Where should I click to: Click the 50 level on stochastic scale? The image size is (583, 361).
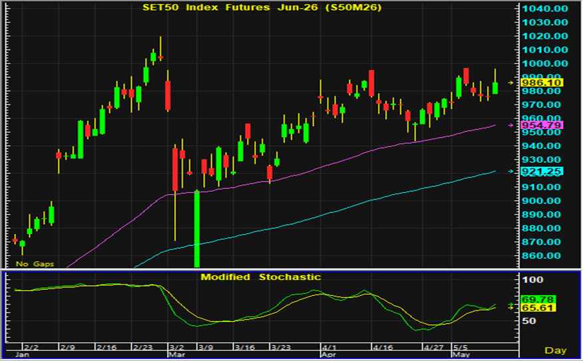click(x=529, y=321)
